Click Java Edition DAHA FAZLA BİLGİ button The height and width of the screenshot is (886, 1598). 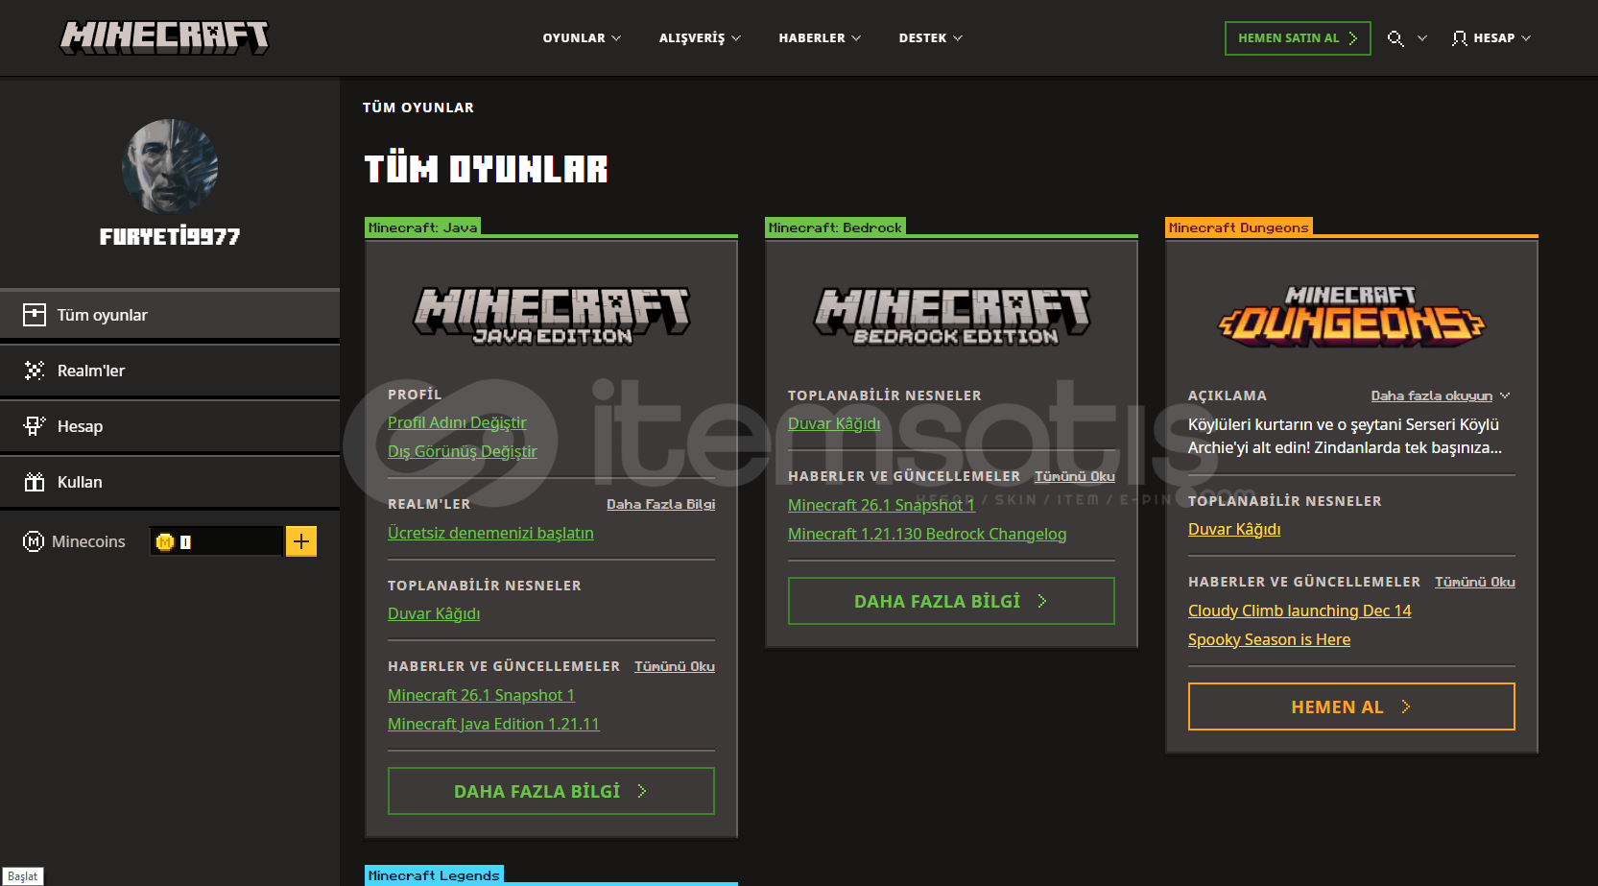tap(551, 791)
